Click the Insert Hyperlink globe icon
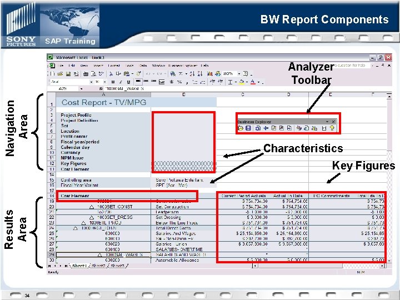 pyautogui.click(x=173, y=74)
